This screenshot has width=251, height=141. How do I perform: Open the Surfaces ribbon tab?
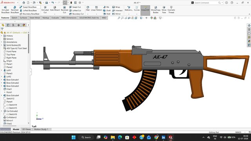coord(24,18)
